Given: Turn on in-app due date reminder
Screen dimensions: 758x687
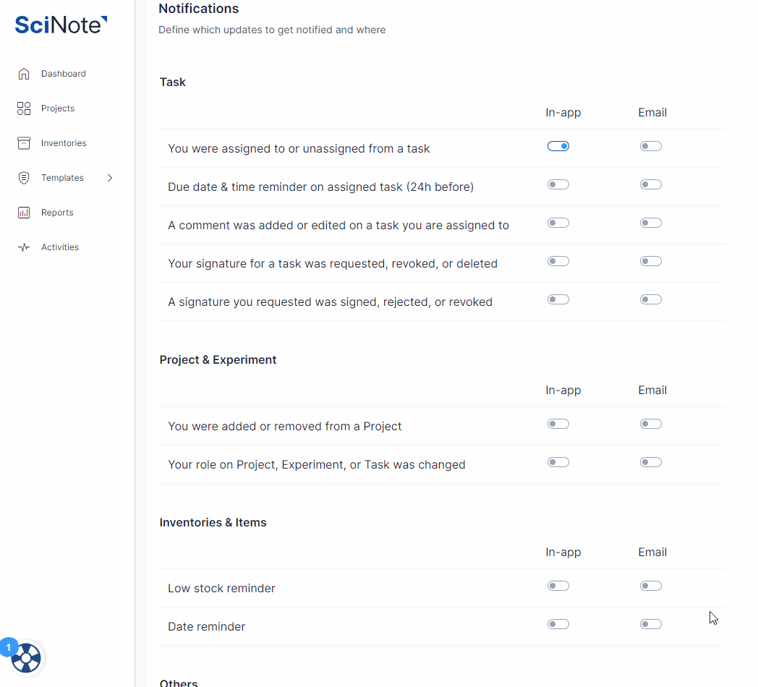Looking at the screenshot, I should point(558,184).
